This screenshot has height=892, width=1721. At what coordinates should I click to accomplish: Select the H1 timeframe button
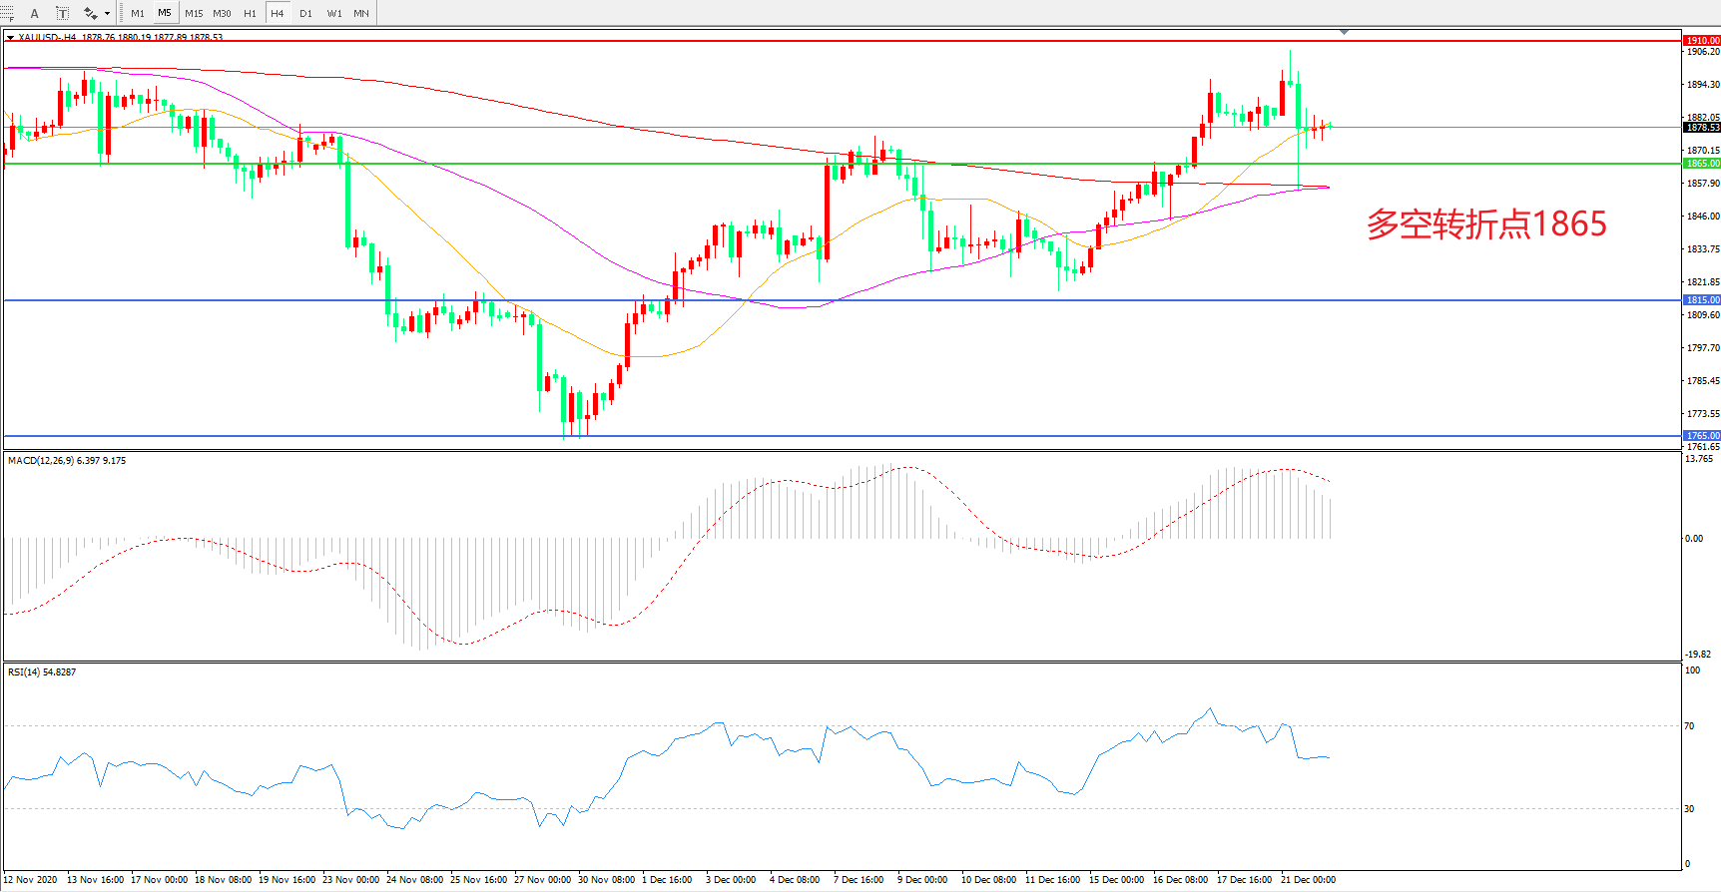[x=250, y=13]
